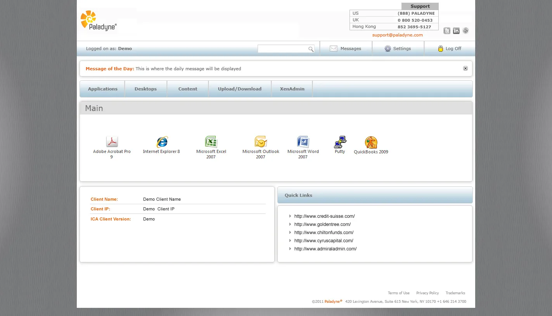Select the UK support number text
Viewport: 552px width, 316px height.
point(415,20)
